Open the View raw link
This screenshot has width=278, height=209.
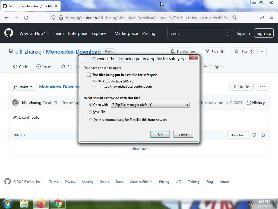[x=139, y=149]
